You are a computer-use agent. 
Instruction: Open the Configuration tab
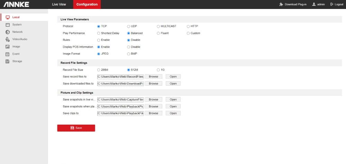coord(87,4)
